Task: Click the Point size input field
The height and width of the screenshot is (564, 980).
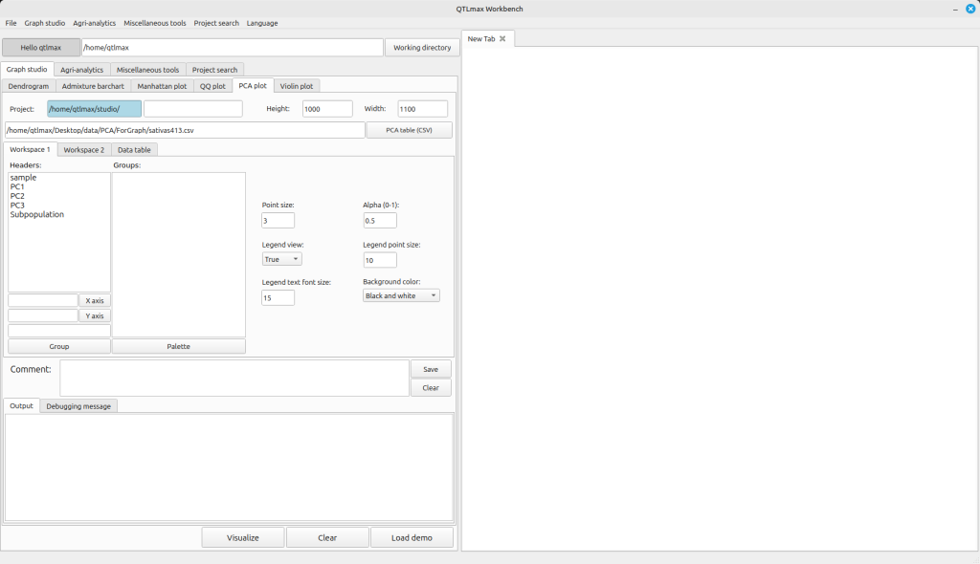Action: click(x=278, y=221)
